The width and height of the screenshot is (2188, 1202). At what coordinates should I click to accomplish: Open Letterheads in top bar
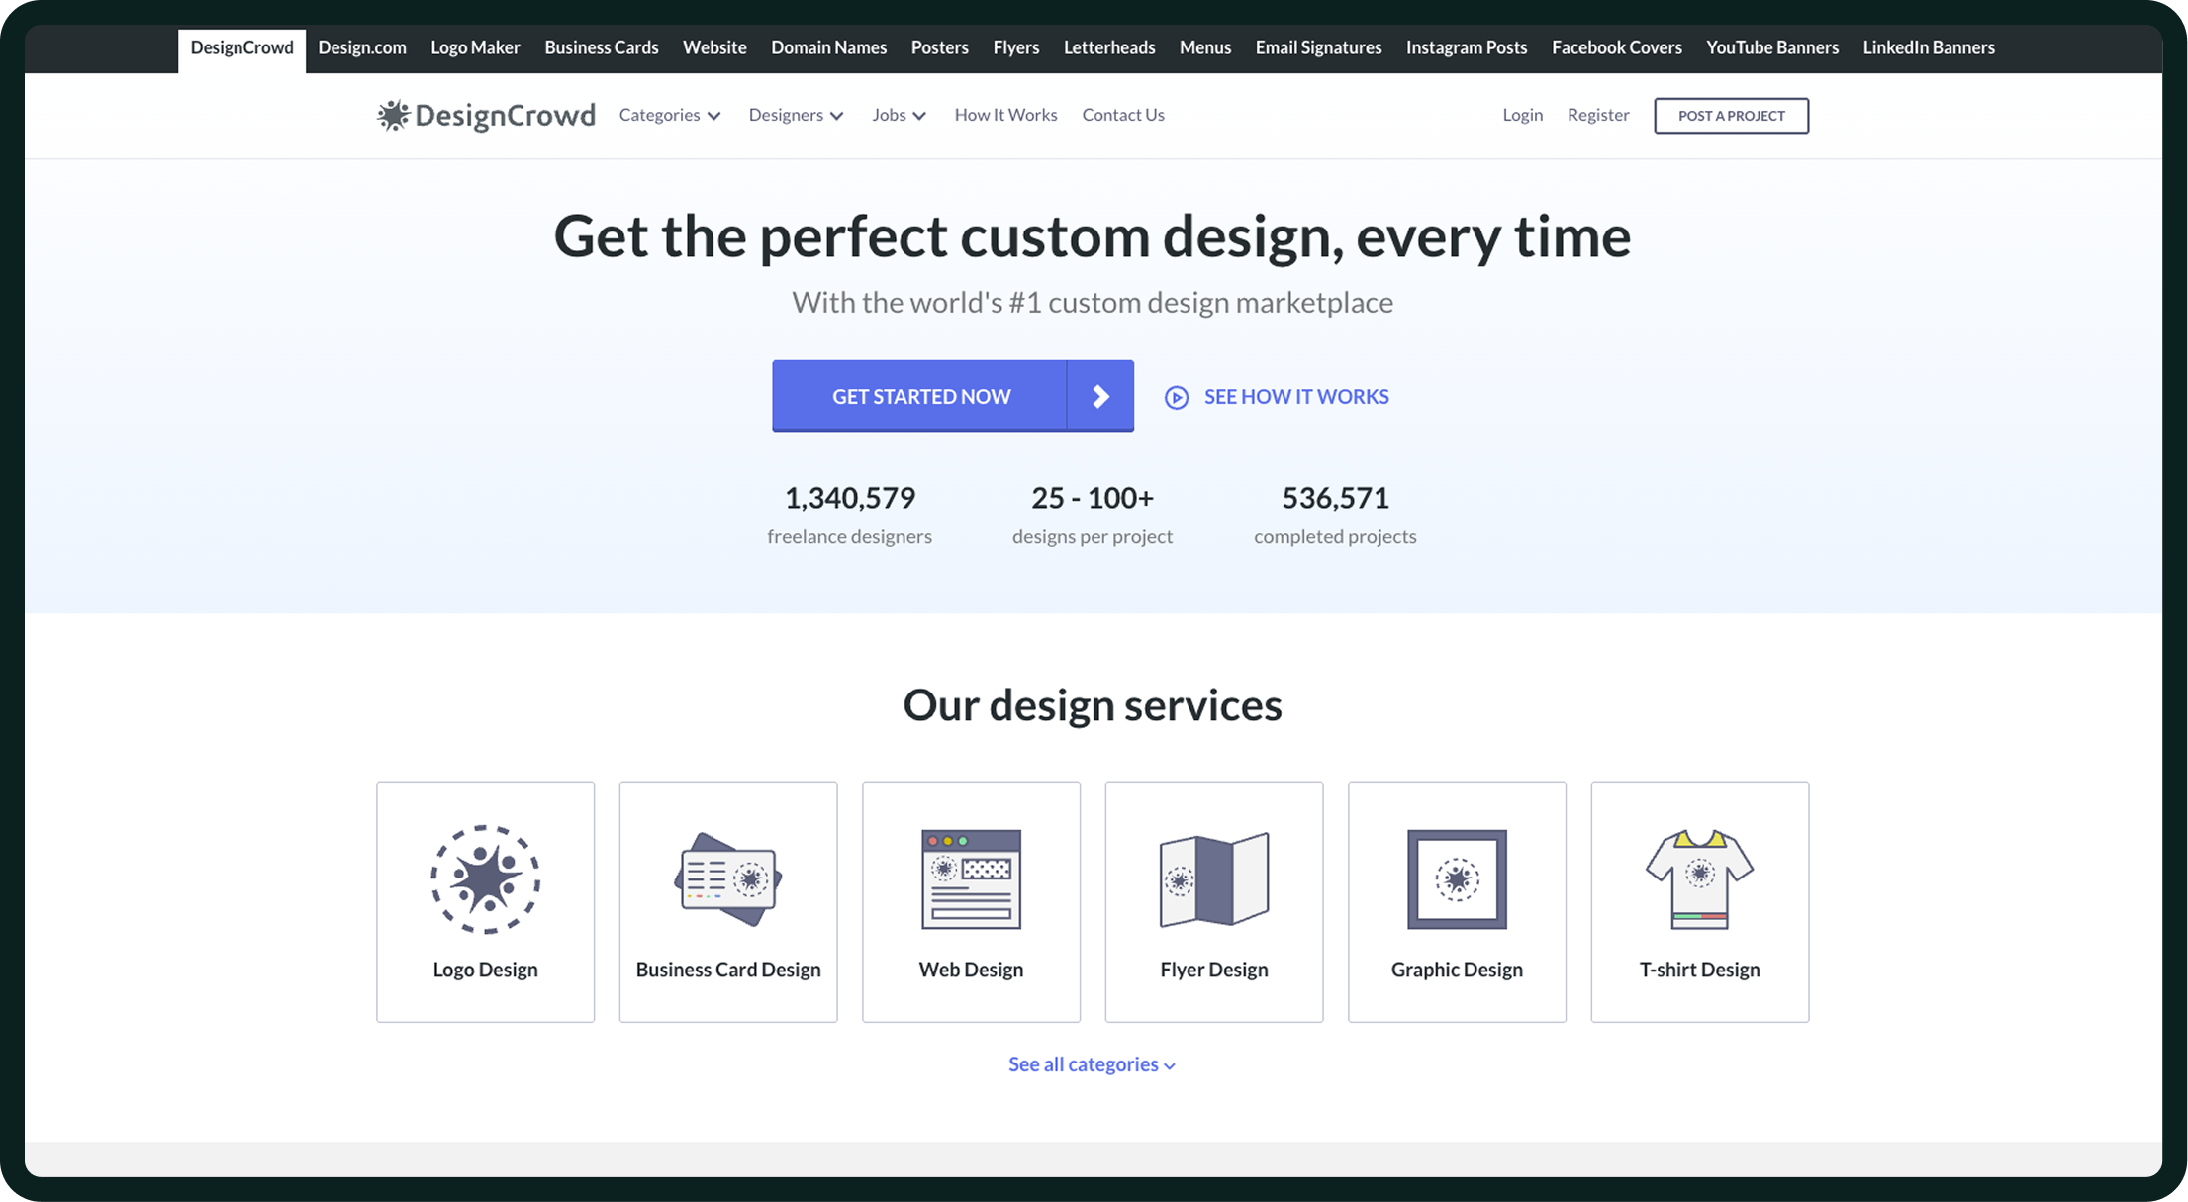1109,47
